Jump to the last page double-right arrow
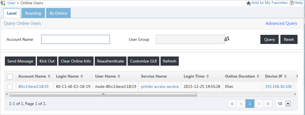The height and width of the screenshot is (115, 305). (268, 104)
